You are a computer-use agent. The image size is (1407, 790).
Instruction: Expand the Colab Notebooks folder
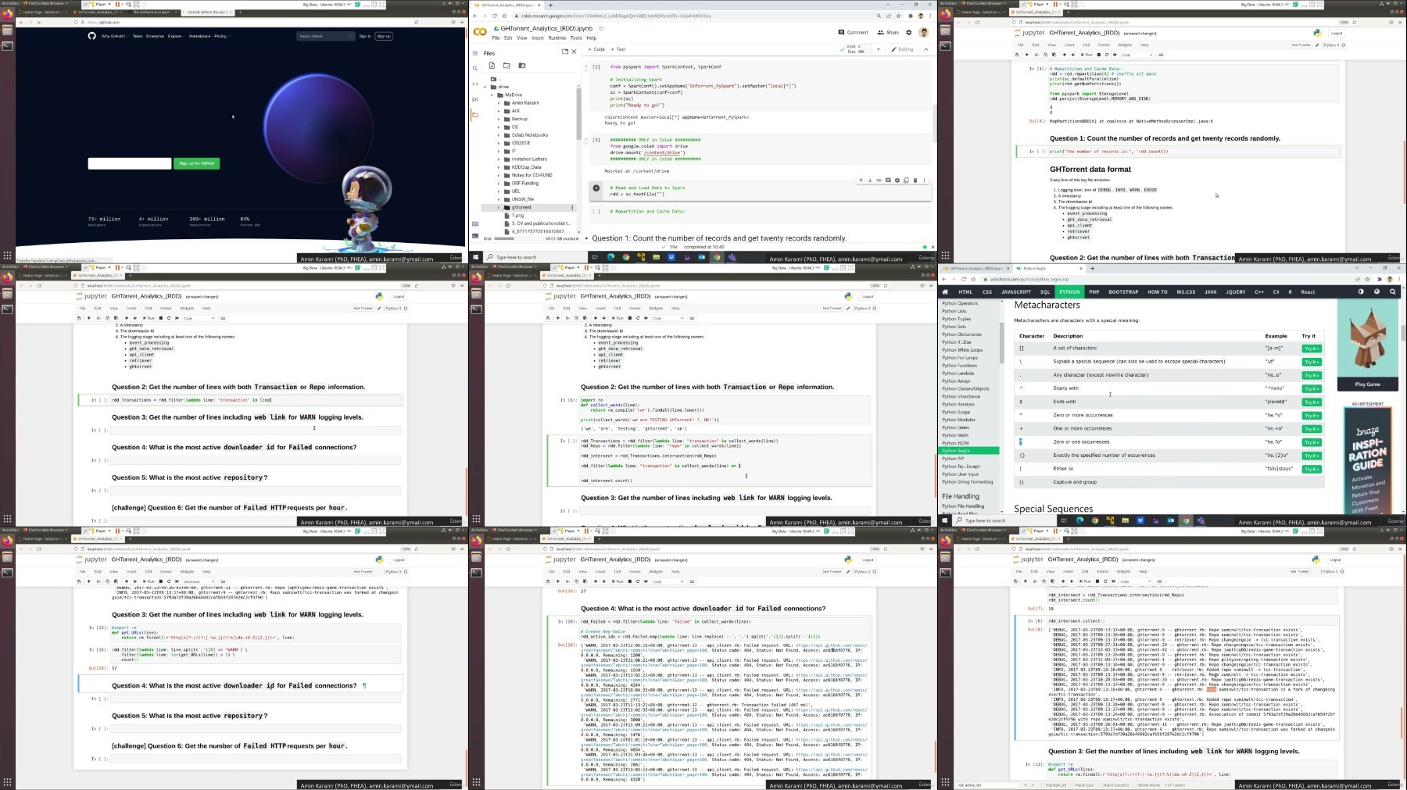click(x=499, y=135)
